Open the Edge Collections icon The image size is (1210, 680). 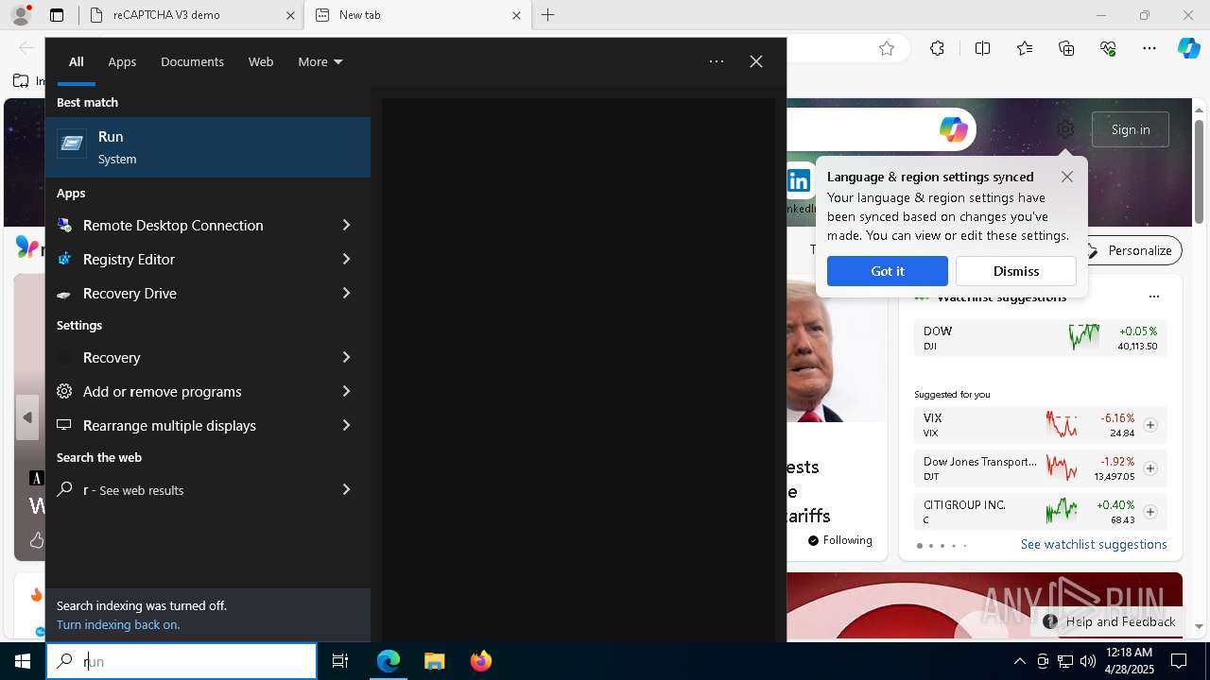coord(1066,49)
